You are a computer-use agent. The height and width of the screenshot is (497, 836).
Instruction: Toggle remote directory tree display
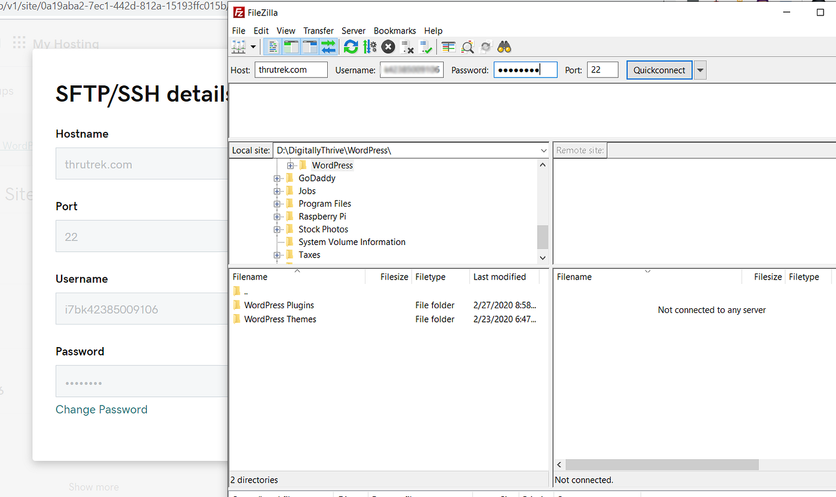click(310, 47)
